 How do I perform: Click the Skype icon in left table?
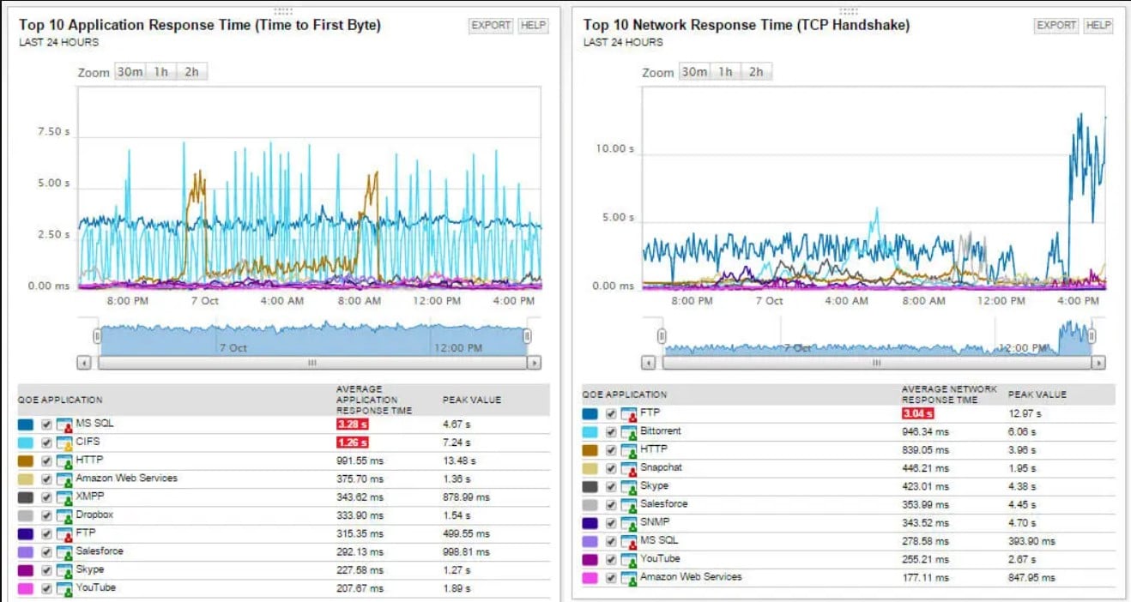[64, 570]
